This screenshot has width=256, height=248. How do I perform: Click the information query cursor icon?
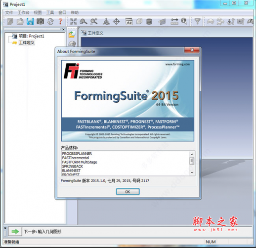tap(184, 22)
